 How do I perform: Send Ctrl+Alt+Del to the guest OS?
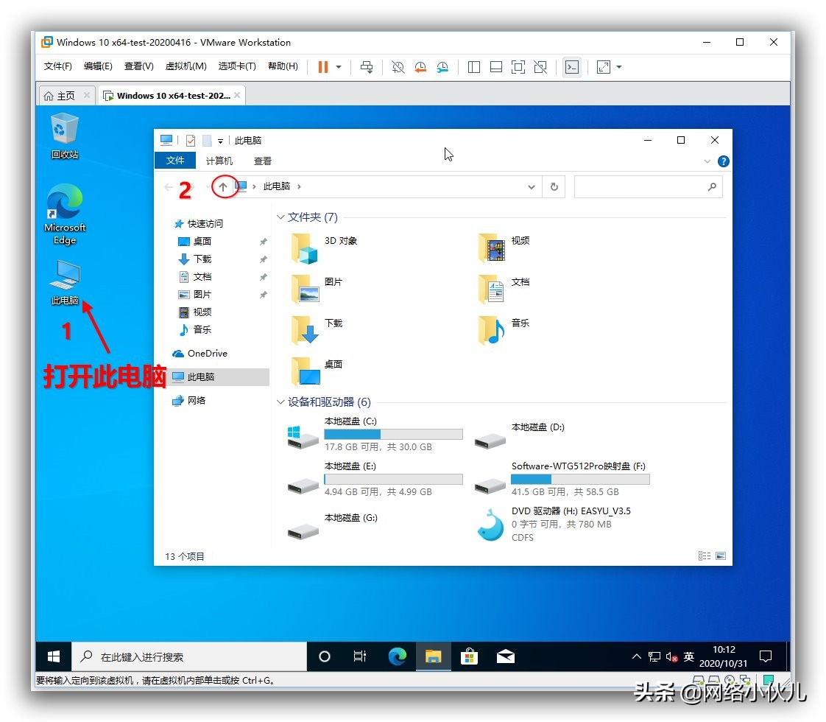(367, 67)
